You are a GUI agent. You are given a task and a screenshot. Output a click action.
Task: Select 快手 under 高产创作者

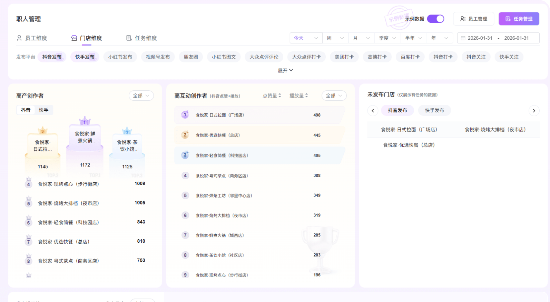(x=43, y=110)
